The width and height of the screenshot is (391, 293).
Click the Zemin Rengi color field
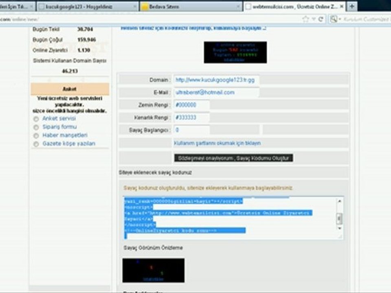pyautogui.click(x=191, y=105)
